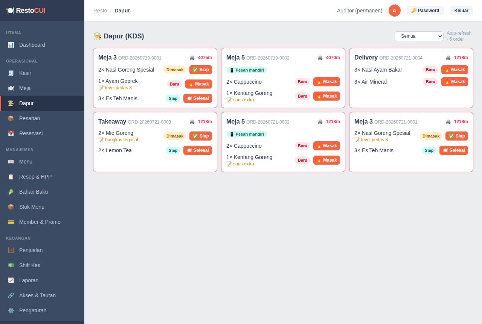This screenshot has height=324, width=482.
Task: Click the 'Auto-refresh · 6 order' status text
Action: [459, 36]
